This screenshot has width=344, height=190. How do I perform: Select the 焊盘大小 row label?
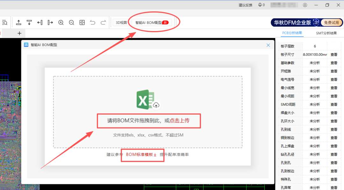click(287, 113)
